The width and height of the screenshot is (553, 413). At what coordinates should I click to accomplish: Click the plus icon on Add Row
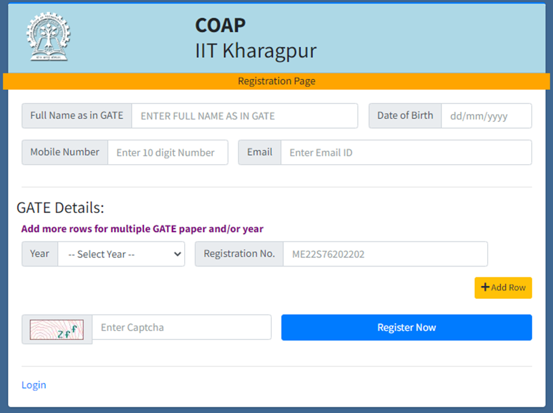pos(486,288)
